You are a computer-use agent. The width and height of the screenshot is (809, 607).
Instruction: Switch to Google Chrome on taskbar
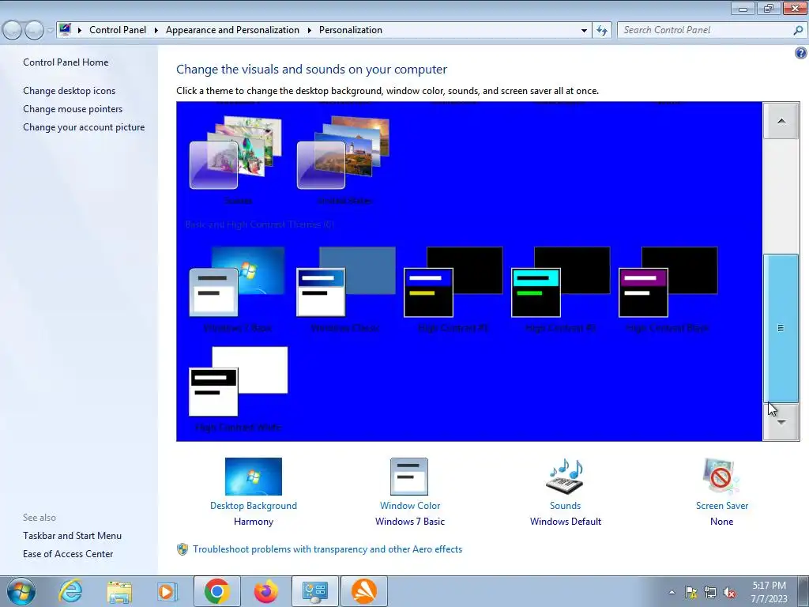(x=216, y=591)
